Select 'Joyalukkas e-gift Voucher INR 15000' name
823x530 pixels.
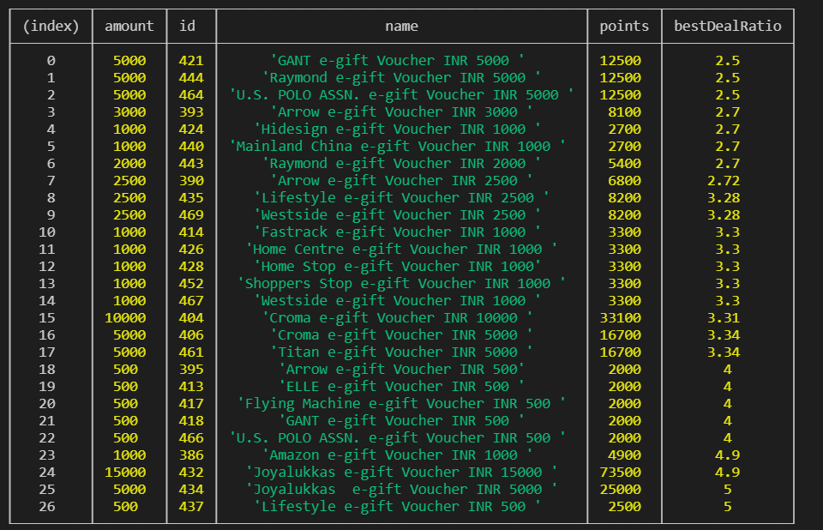tap(401, 473)
